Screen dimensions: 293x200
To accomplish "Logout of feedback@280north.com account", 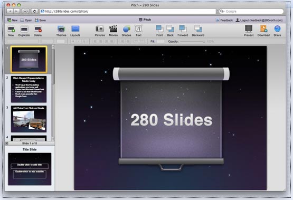I will [x=259, y=20].
